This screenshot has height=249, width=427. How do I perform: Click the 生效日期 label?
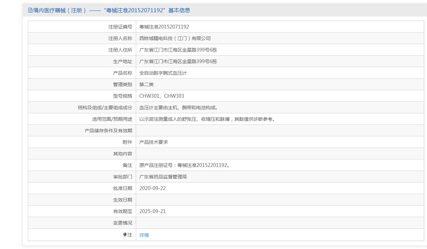[123, 200]
